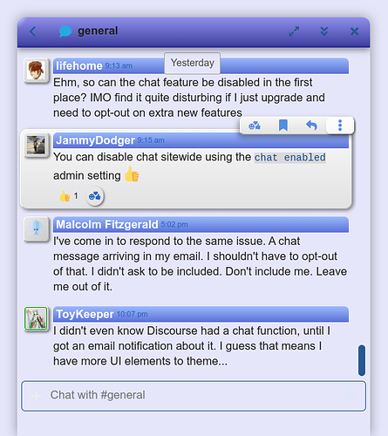Screen dimensions: 388x436
Task: Open ToyKeeper's avatar
Action: [x=36, y=319]
